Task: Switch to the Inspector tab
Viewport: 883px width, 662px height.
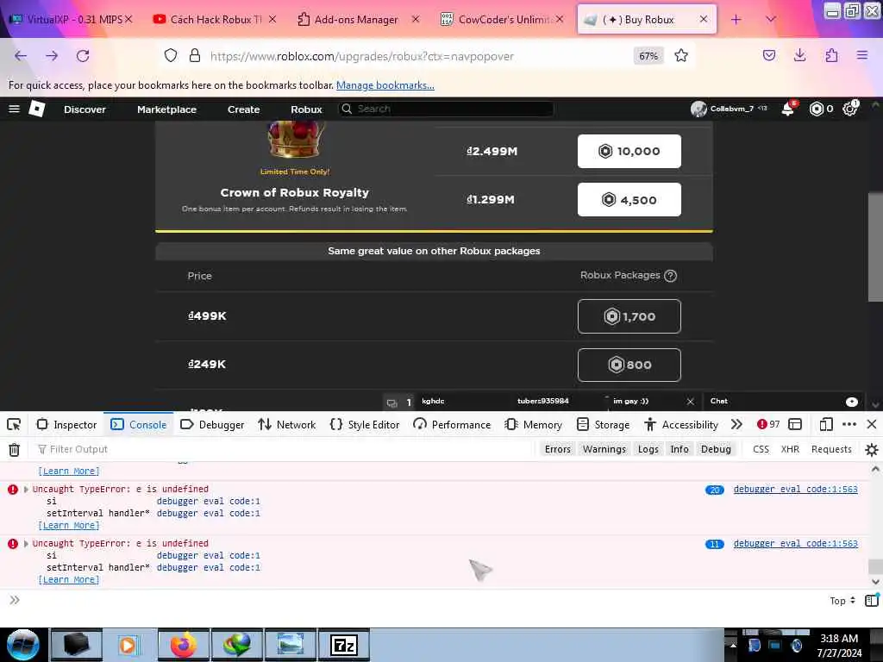Action: coord(67,424)
